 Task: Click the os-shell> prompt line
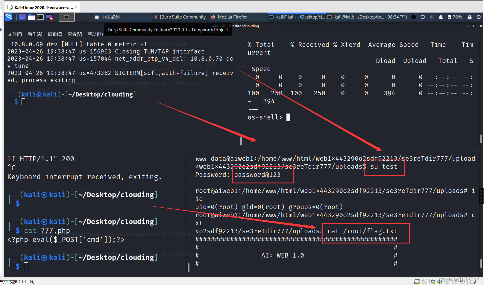click(x=269, y=117)
